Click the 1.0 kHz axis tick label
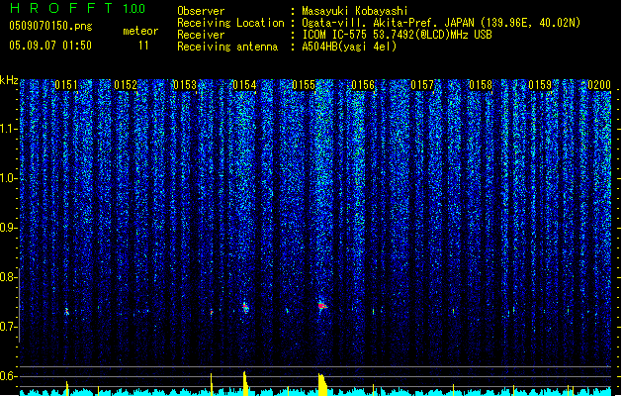 pyautogui.click(x=9, y=178)
